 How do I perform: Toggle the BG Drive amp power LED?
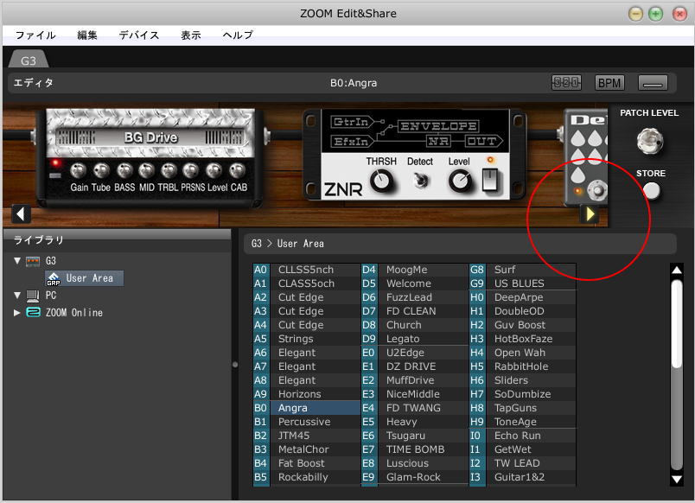tap(55, 163)
